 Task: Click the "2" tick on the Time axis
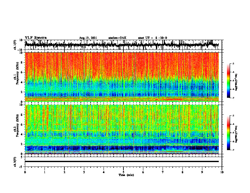(64, 172)
